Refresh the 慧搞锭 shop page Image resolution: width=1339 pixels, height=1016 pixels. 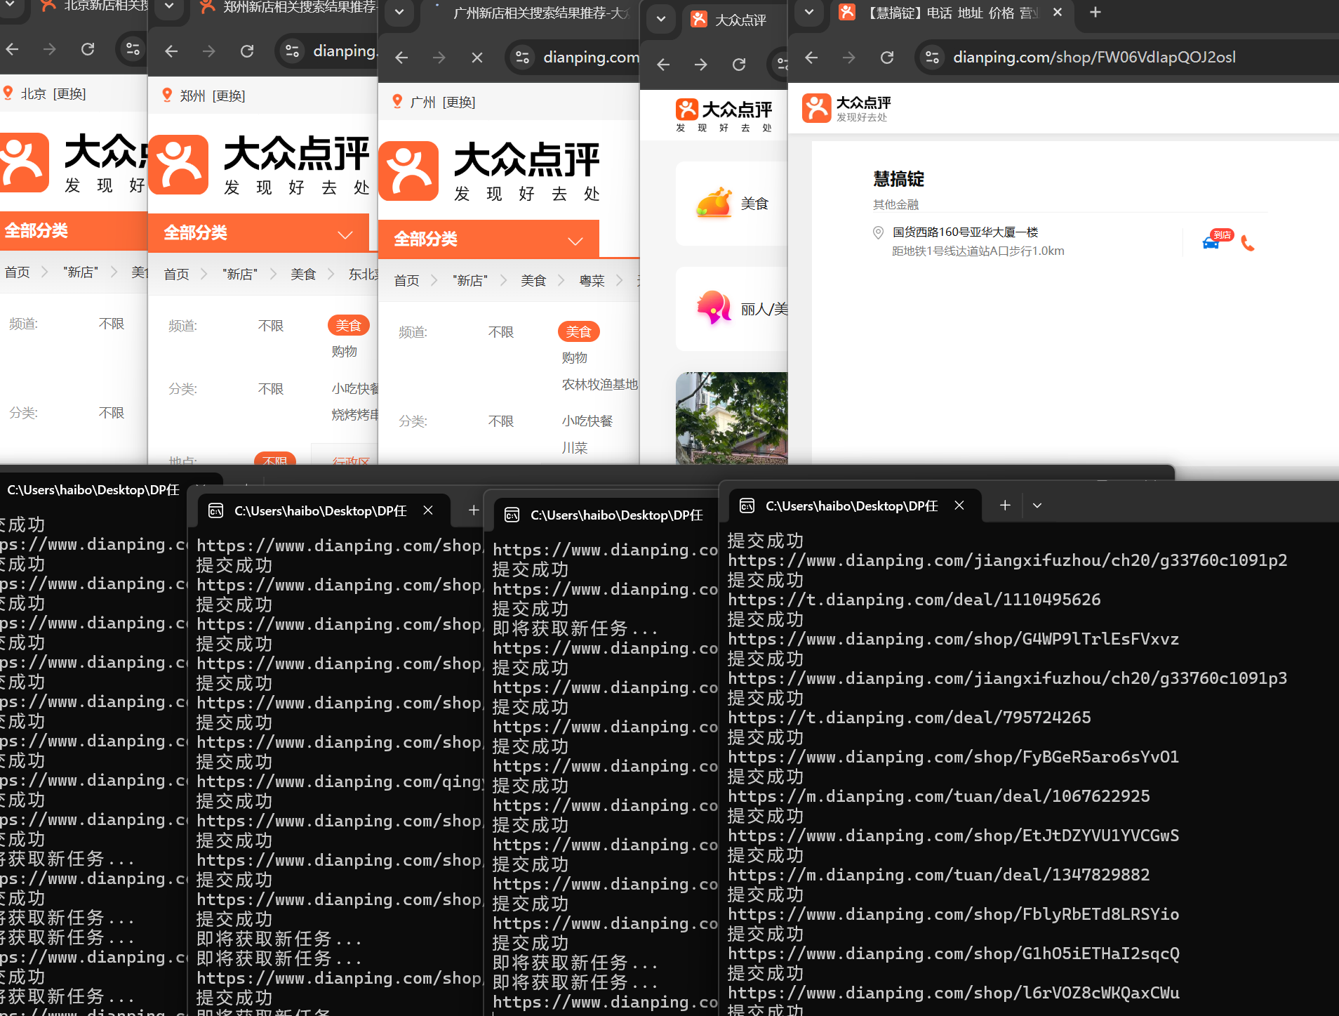886,57
